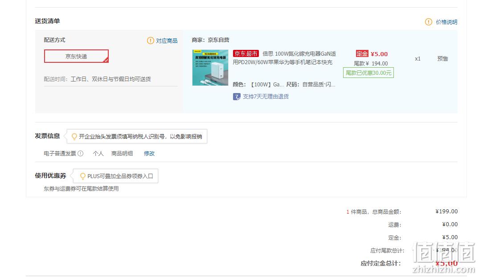The width and height of the screenshot is (479, 277).
Task: Select 京东快递 delivery method
Action: (x=76, y=56)
